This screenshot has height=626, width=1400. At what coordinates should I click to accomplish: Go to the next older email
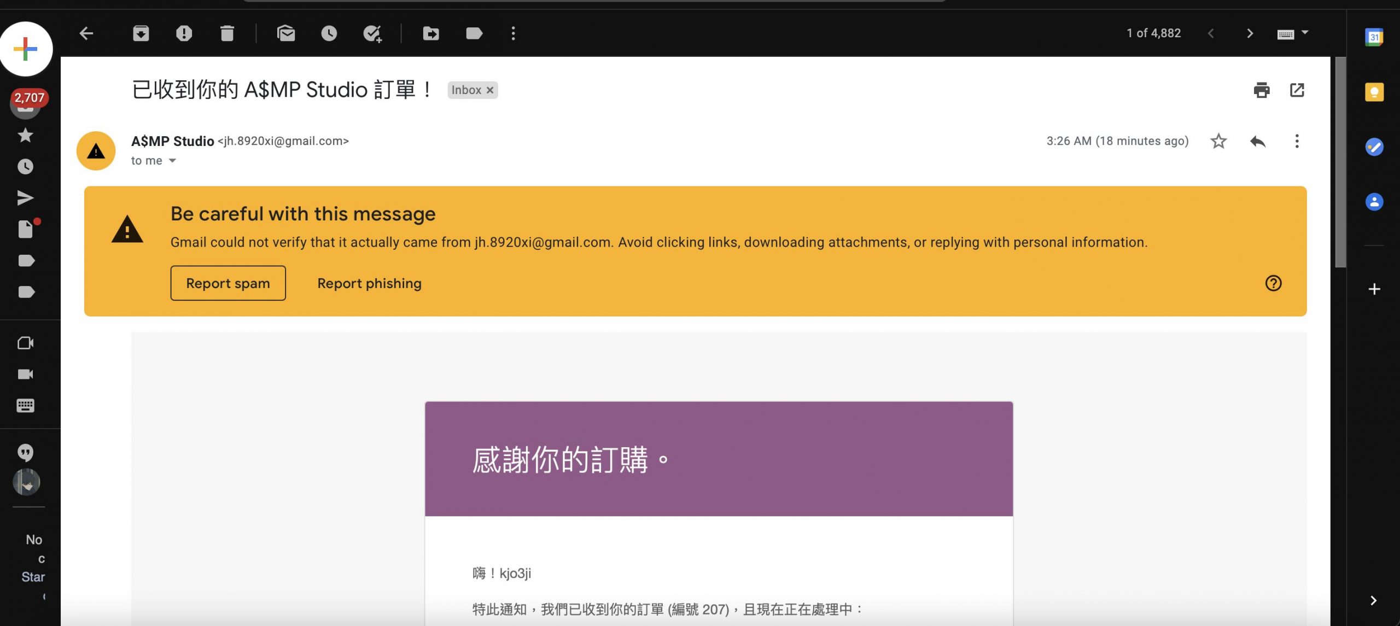[1250, 33]
